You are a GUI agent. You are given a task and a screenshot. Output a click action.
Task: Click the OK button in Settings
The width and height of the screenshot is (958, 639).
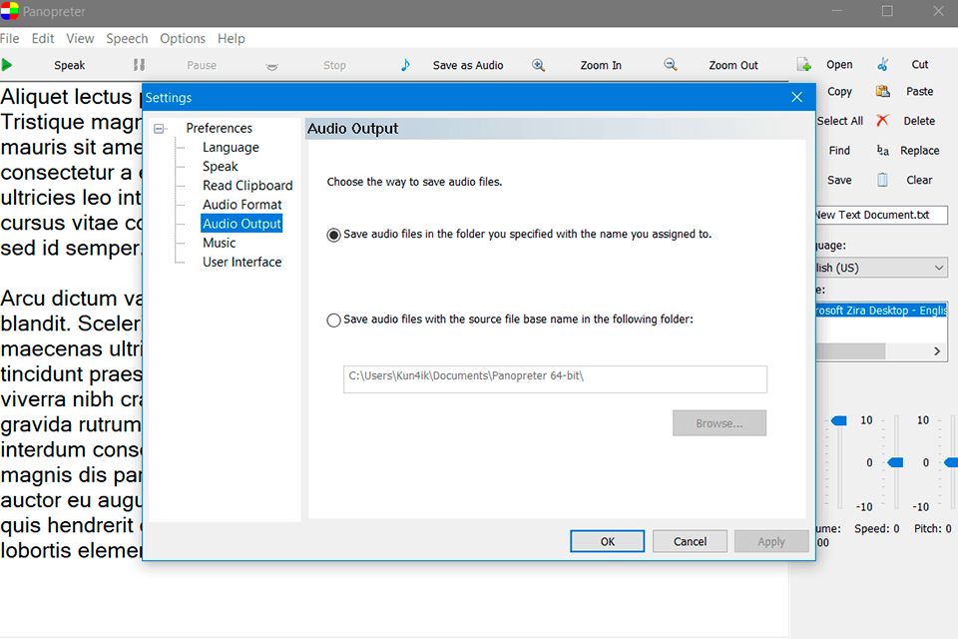[x=608, y=541]
